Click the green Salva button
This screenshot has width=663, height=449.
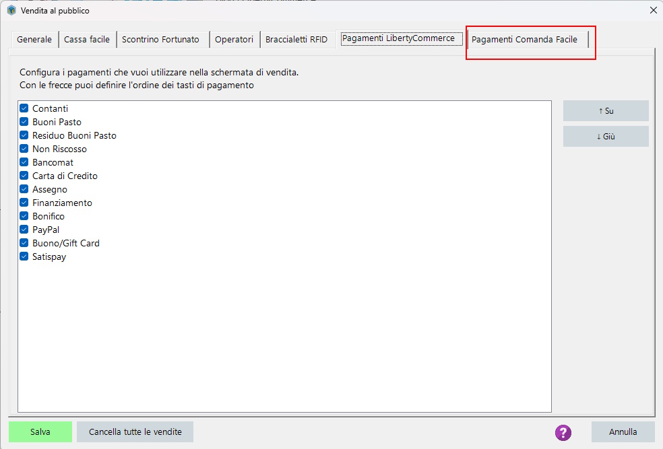point(40,431)
